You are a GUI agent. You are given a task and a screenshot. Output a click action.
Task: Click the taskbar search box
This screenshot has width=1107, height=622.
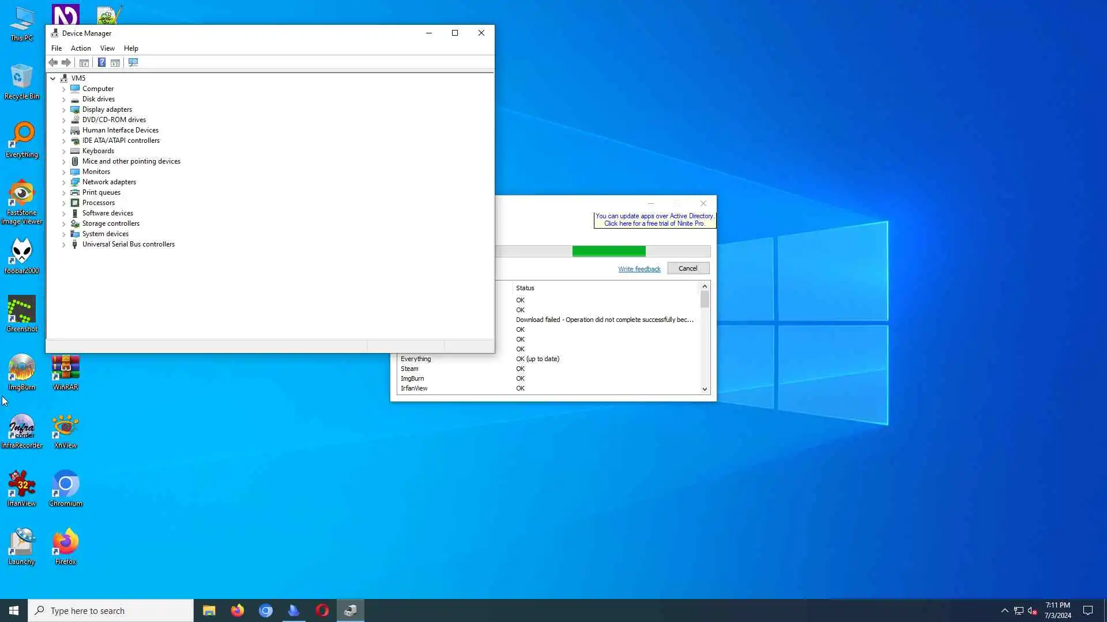click(111, 610)
